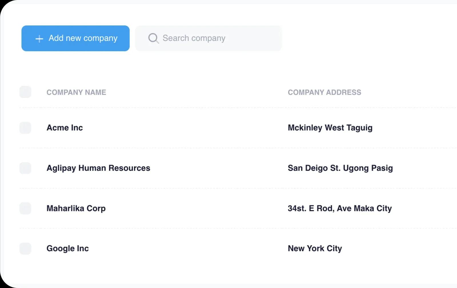Screen dimensions: 457x288
Task: Click the empty space between Google Inc and its address
Action: 189,249
